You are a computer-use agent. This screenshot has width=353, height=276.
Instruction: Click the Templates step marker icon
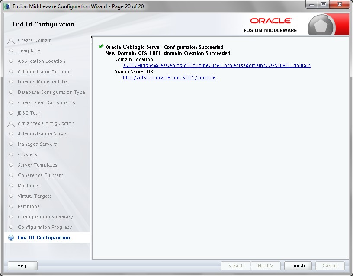pos(11,51)
